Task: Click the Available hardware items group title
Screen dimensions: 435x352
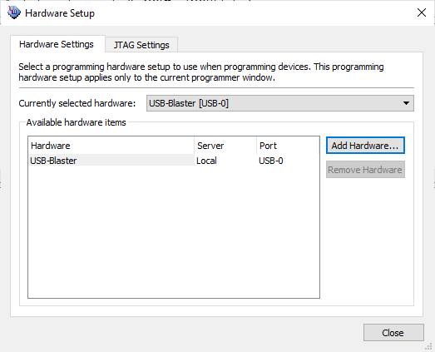Action: (76, 122)
